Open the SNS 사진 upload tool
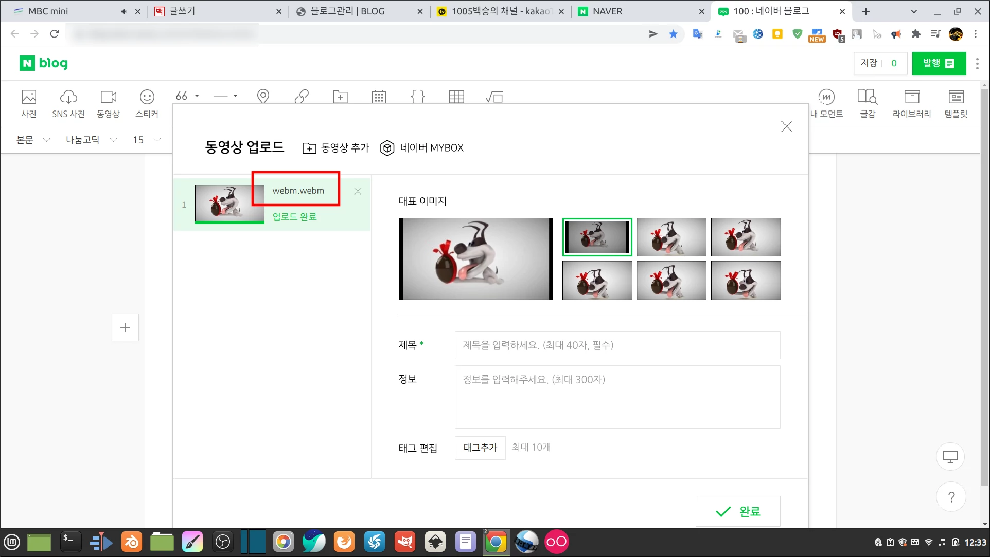Viewport: 990px width, 557px height. pyautogui.click(x=68, y=103)
